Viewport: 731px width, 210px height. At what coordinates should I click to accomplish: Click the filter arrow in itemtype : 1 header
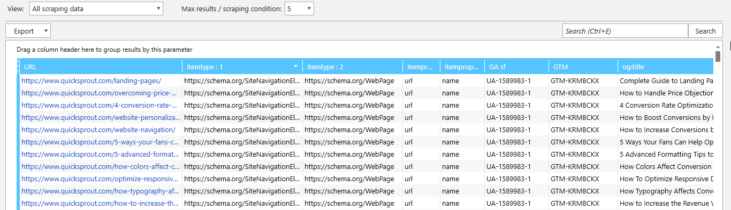[x=296, y=67]
